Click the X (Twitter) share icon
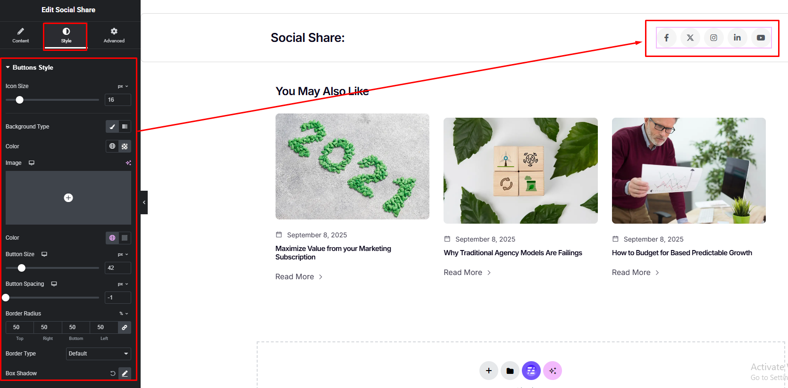This screenshot has height=388, width=788. click(x=690, y=38)
